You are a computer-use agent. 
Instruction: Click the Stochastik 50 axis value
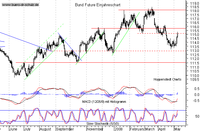pos(197,116)
